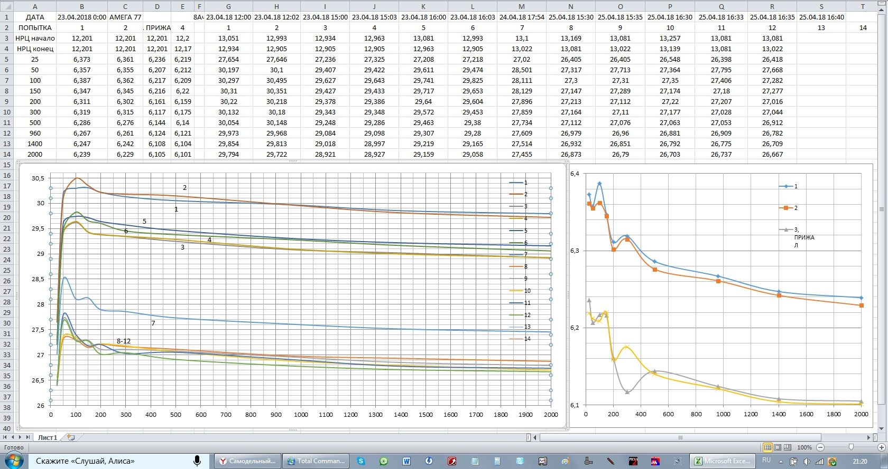
Task: Click cell 24.04.18 17:54
Action: click(x=522, y=17)
